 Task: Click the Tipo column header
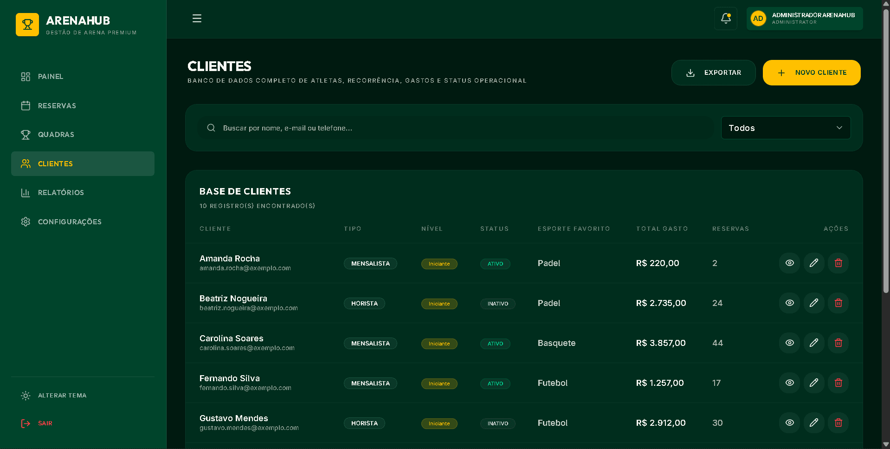353,229
